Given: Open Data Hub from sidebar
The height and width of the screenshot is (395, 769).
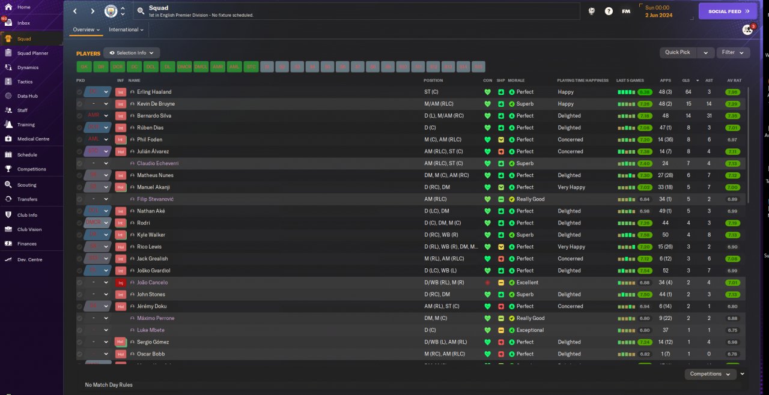Looking at the screenshot, I should [27, 96].
